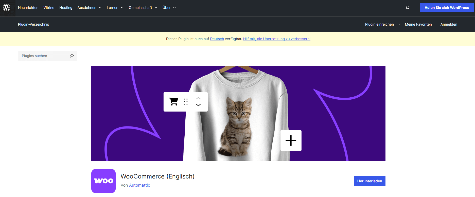
Task: Open the Gemeinschaft dropdown menu
Action: pyautogui.click(x=143, y=8)
